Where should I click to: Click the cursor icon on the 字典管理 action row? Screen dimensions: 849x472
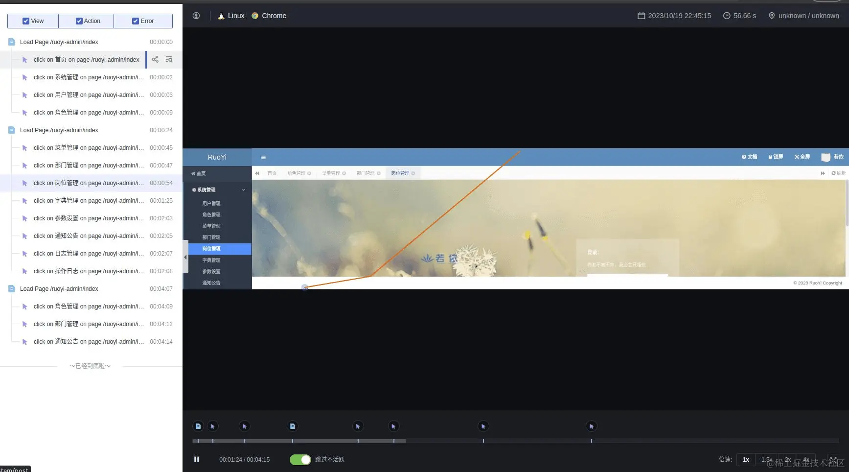(x=24, y=201)
